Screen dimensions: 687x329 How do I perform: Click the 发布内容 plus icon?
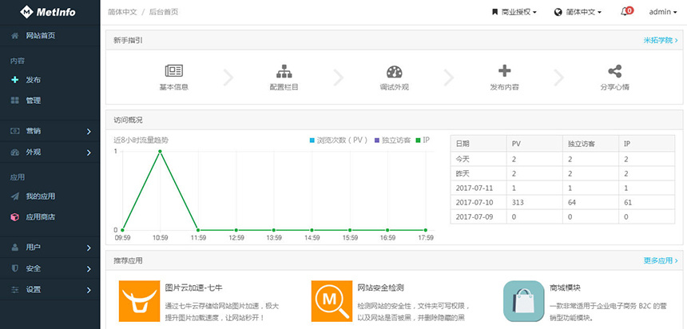[x=504, y=71]
